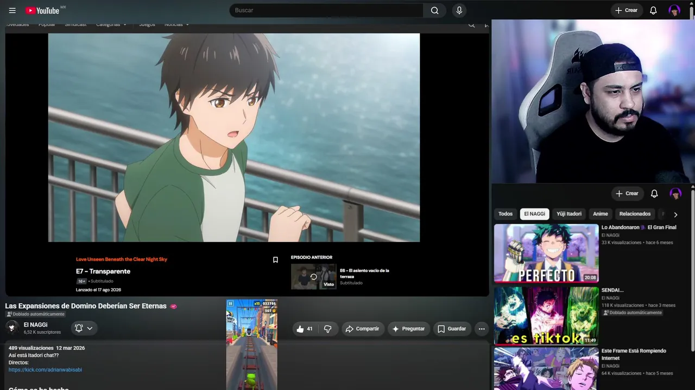Open the PERFECTO thumbnail video
The image size is (695, 390).
click(546, 253)
